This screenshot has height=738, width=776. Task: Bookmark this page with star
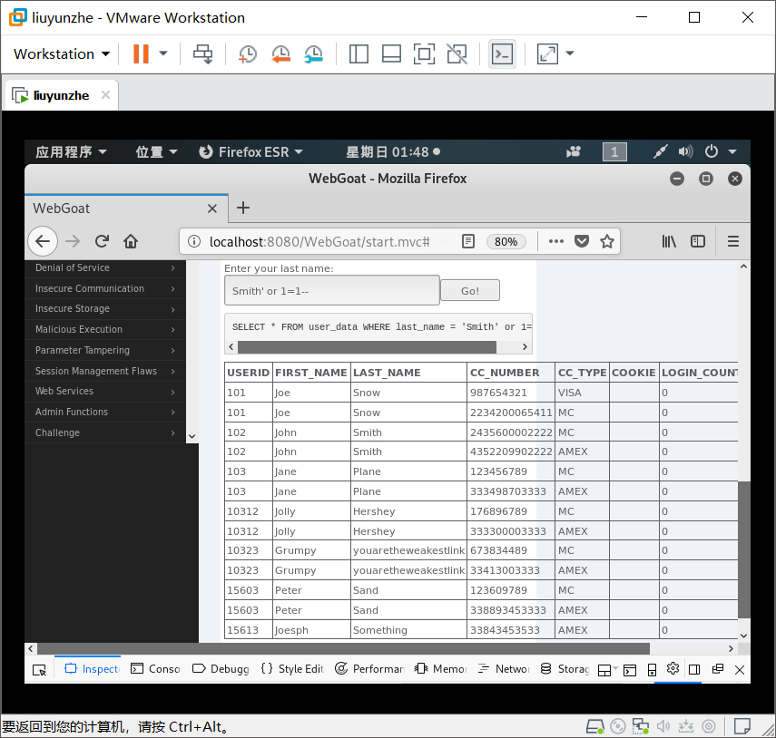607,241
